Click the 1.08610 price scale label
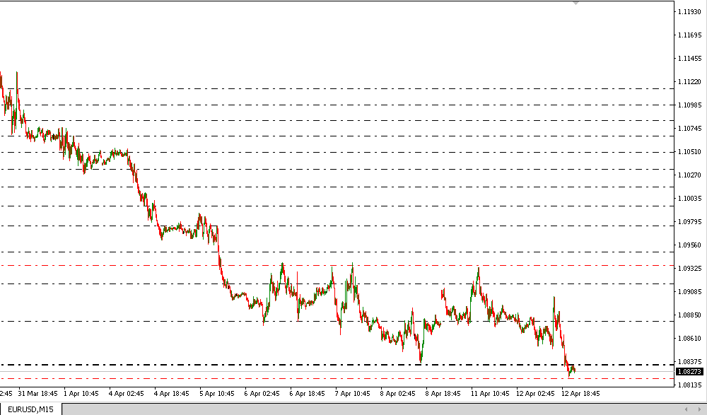The height and width of the screenshot is (415, 707). coord(689,339)
